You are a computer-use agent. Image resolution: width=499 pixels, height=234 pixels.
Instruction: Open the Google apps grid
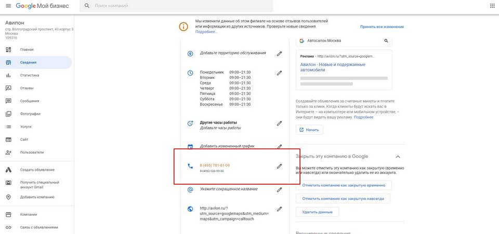[x=493, y=6]
